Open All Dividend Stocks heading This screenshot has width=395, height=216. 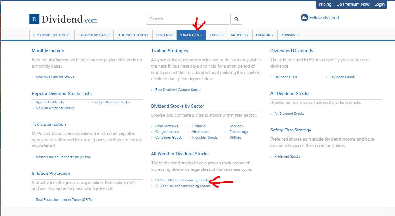coord(290,93)
